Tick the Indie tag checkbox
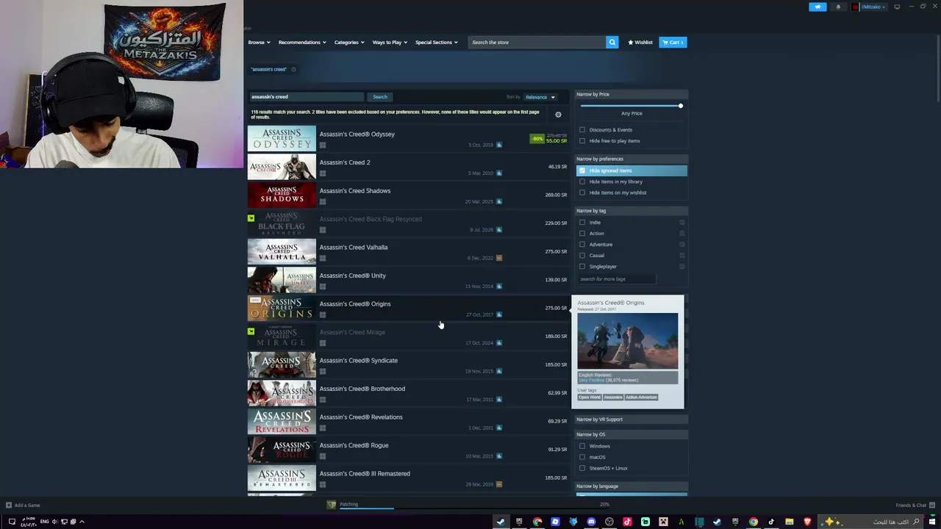The height and width of the screenshot is (529, 941). click(582, 223)
